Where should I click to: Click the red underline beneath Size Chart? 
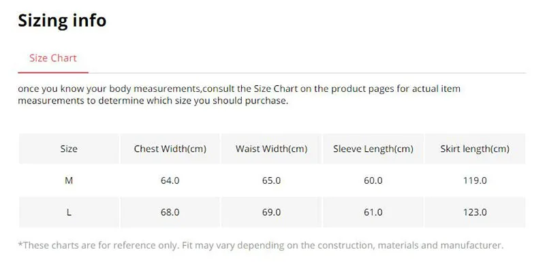(53, 73)
